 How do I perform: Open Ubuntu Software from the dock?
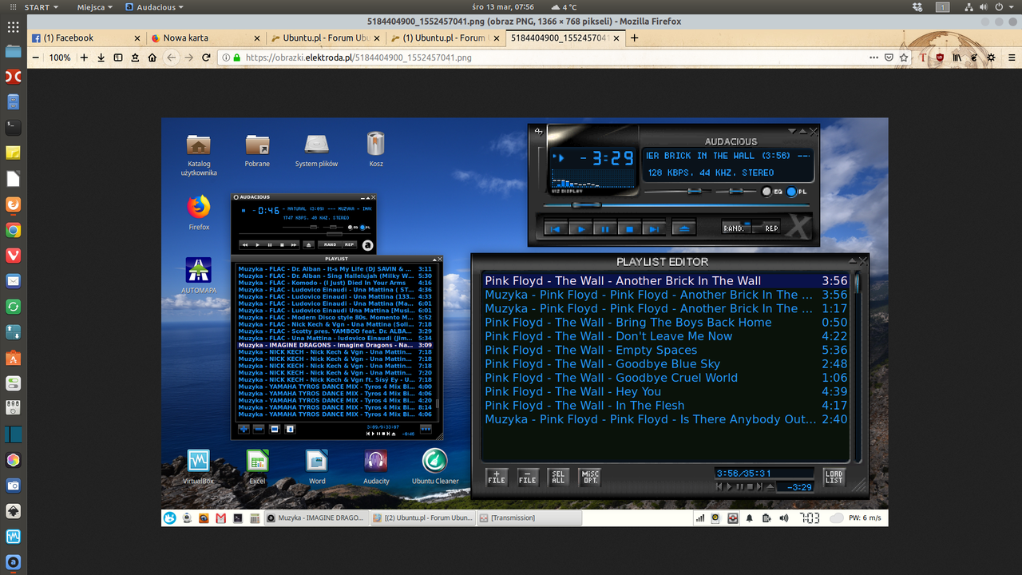click(13, 358)
